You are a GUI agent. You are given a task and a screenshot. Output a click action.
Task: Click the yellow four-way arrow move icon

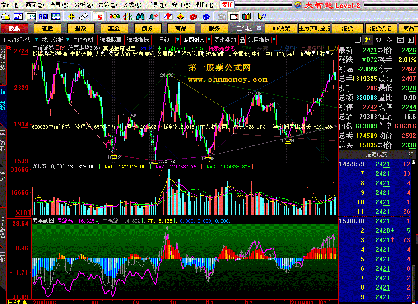click(71, 17)
